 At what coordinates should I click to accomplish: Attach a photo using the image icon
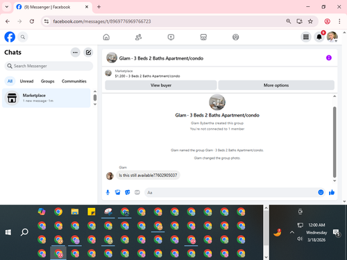click(117, 192)
